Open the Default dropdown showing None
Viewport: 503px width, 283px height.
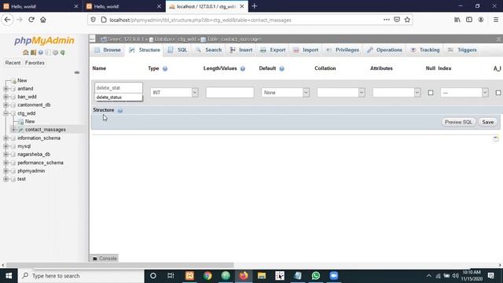285,93
